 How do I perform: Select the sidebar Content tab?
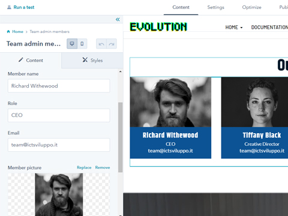tap(31, 60)
